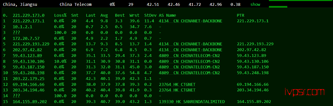Click the 100.0 loss value in hop 3
The image size is (333, 106).
[x=60, y=33]
